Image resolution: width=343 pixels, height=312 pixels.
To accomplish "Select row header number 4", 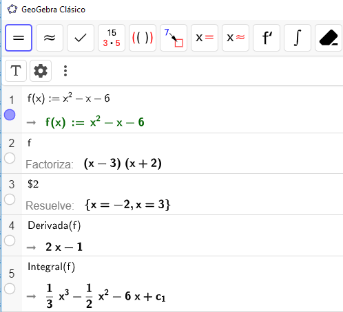I will coord(12,225).
